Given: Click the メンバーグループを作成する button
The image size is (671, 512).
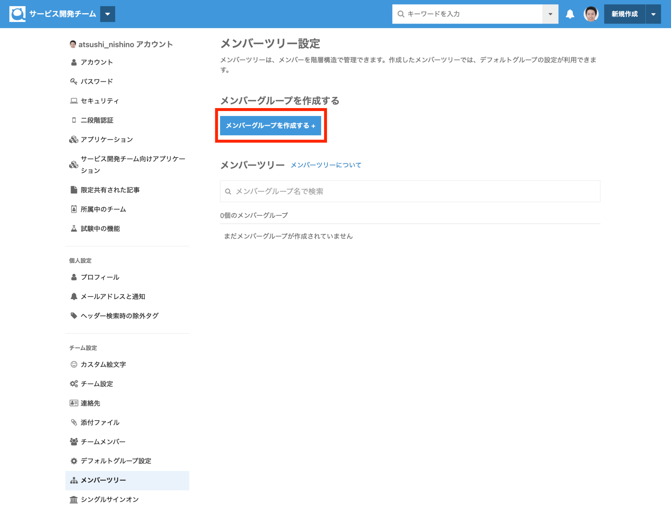Looking at the screenshot, I should (x=270, y=125).
